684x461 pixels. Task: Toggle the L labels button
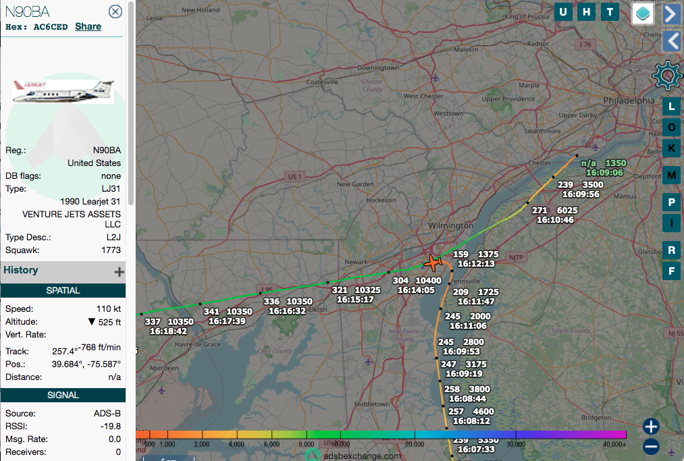point(671,107)
